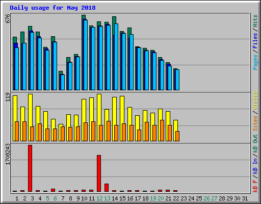Viewport: 261px width, 204px height.
Task: Click green day 5 label
Action: click(47, 198)
